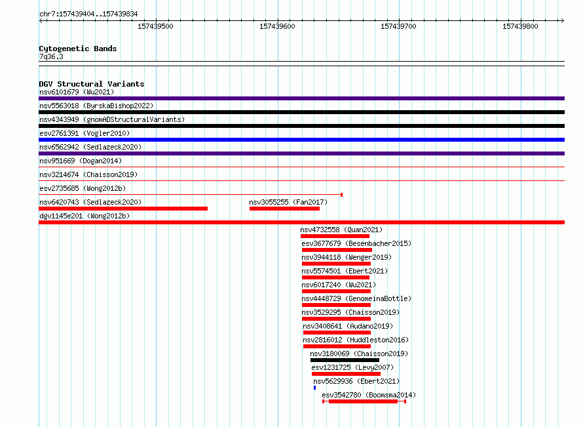Image resolution: width=583 pixels, height=427 pixels.
Task: Select the red bar under nsv2816012
Action: [x=337, y=346]
